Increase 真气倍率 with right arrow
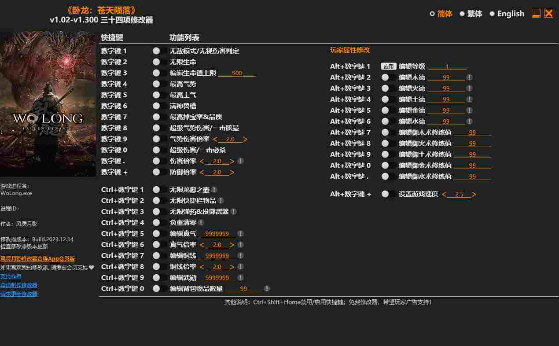 [232, 245]
